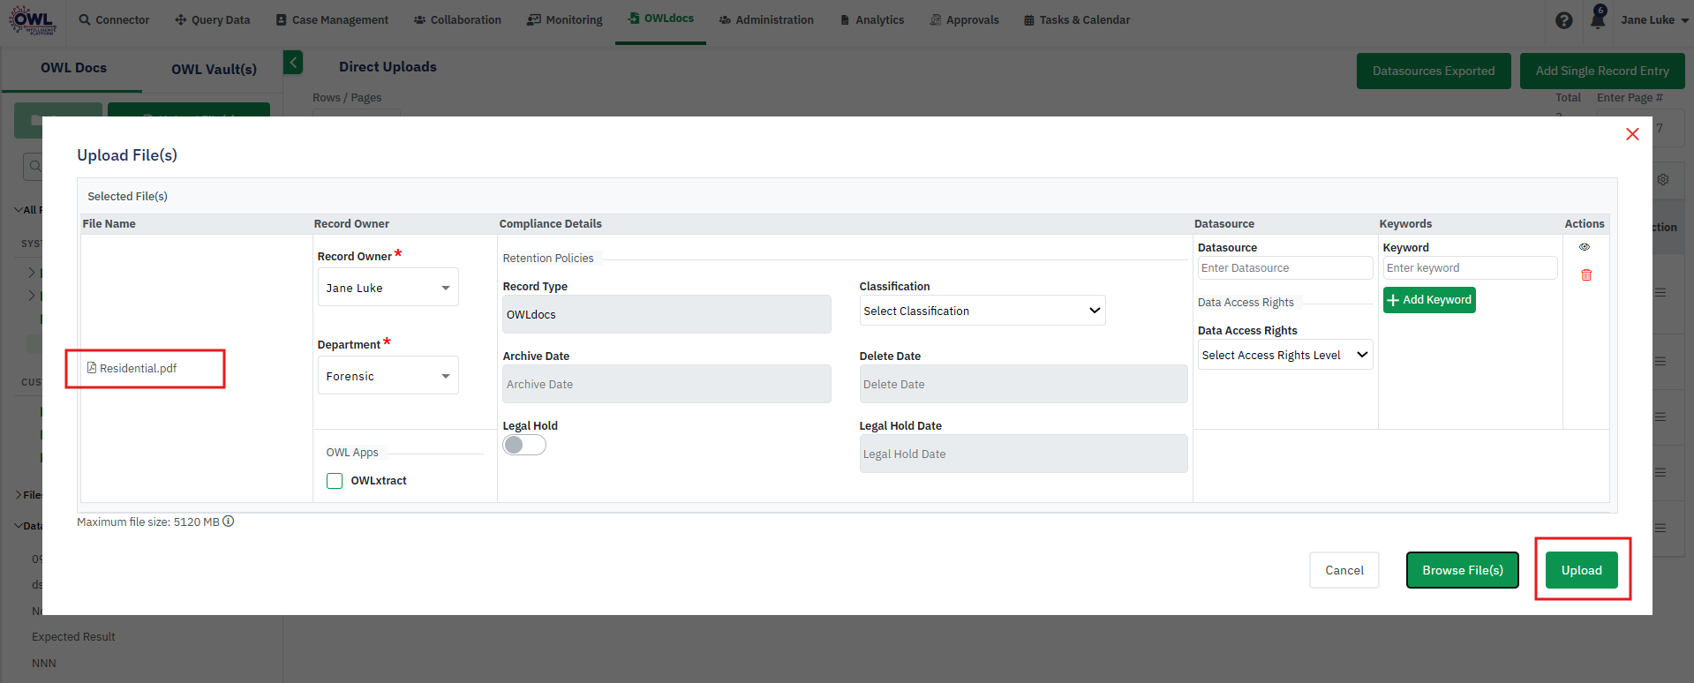Click the Cancel button
This screenshot has height=683, width=1694.
[1344, 570]
